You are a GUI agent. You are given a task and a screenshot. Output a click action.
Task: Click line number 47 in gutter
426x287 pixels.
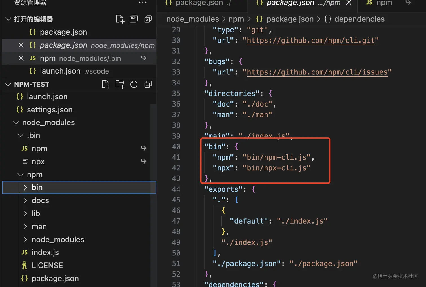coord(176,221)
